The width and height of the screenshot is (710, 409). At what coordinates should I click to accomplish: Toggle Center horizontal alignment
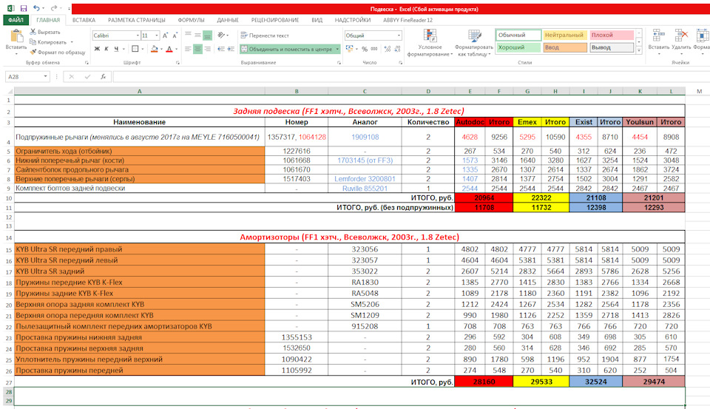pyautogui.click(x=198, y=49)
